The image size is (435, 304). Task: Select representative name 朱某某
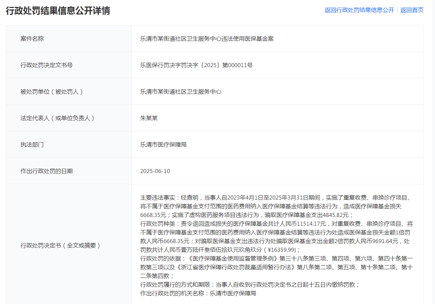tap(149, 118)
